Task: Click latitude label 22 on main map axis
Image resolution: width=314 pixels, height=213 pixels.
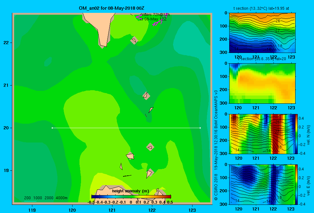Action: (6, 43)
